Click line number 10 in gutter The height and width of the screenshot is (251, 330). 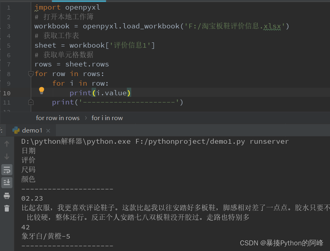(x=7, y=93)
